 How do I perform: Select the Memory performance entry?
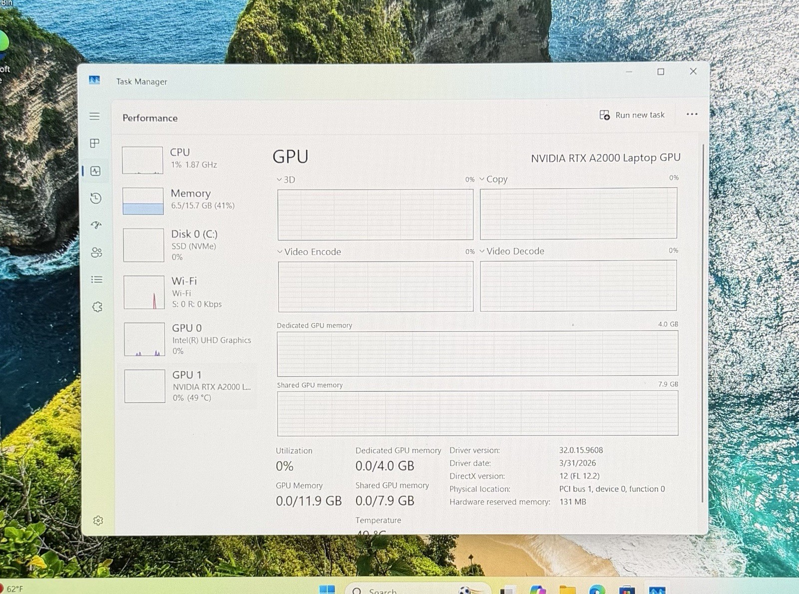point(188,201)
